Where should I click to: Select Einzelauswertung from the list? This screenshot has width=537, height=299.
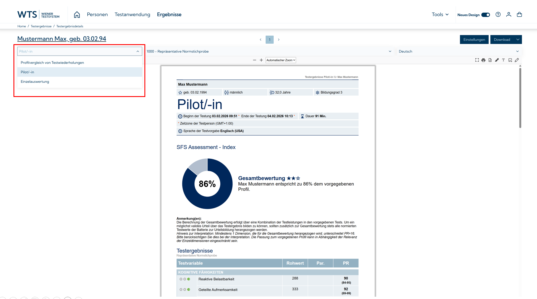pos(35,82)
